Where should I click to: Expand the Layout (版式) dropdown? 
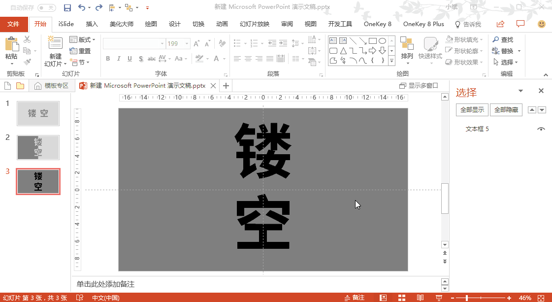[83, 39]
